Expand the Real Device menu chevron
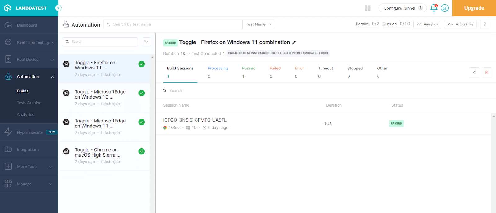 coord(52,60)
